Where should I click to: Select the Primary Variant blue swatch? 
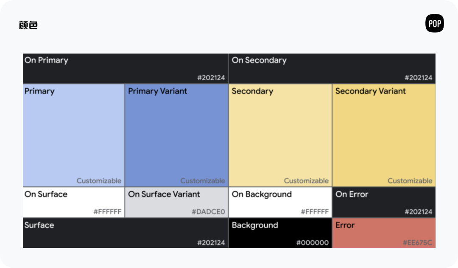click(176, 135)
